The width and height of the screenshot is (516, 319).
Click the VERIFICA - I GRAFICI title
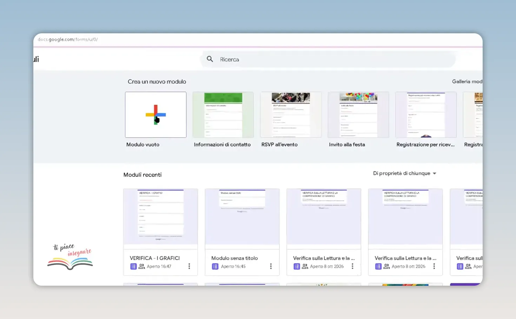[155, 258]
